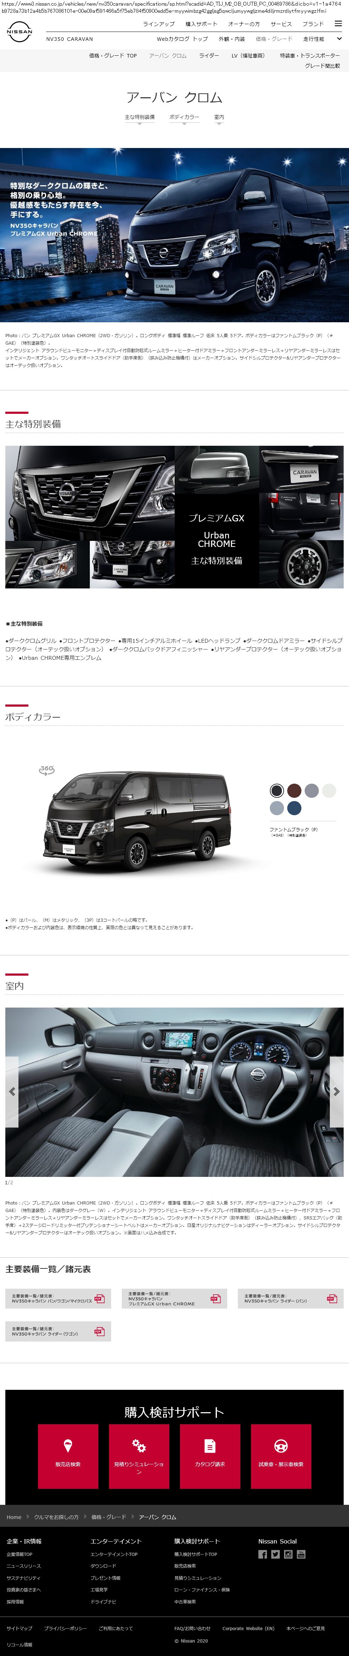This screenshot has height=1656, width=349.
Task: Select the brown body color swatch
Action: click(x=294, y=791)
